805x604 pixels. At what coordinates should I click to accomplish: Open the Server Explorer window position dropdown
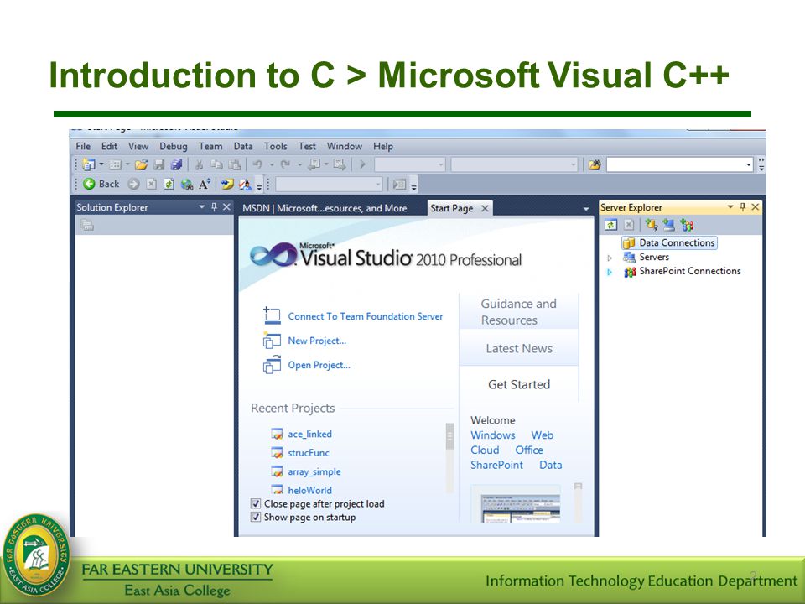[x=730, y=207]
